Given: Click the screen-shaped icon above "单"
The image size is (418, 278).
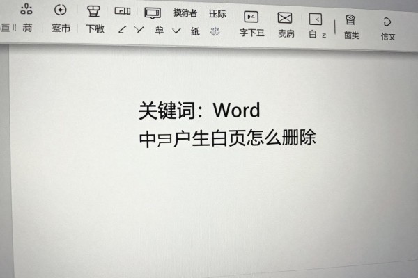Looking at the screenshot, I should (x=153, y=13).
